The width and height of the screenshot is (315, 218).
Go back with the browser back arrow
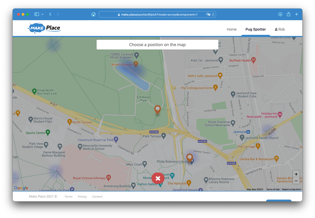coord(50,14)
